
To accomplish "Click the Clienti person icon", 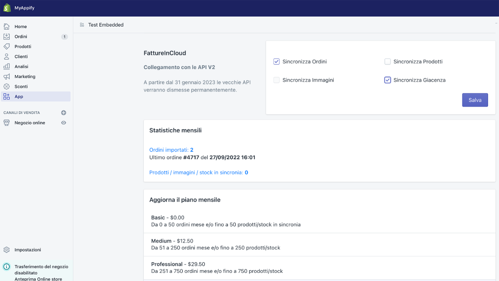I will pos(7,57).
